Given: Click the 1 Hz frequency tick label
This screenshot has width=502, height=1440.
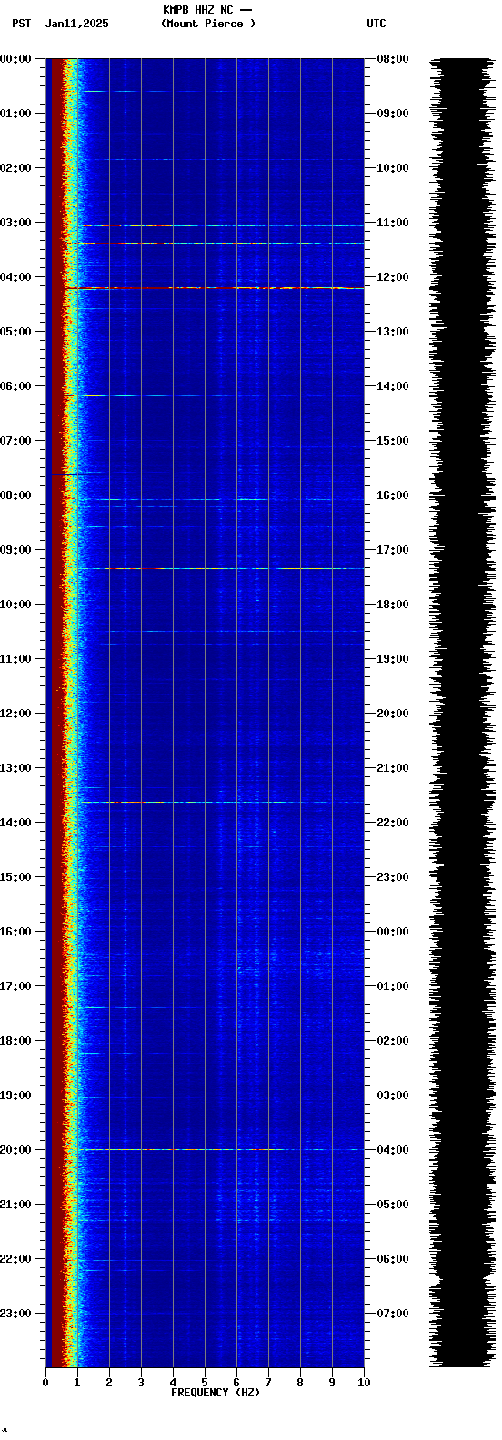Looking at the screenshot, I should click(77, 1383).
